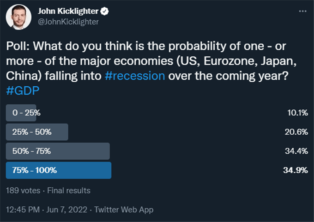This screenshot has width=314, height=222.
Task: Select the 50% - 75% poll option
Action: pos(58,151)
